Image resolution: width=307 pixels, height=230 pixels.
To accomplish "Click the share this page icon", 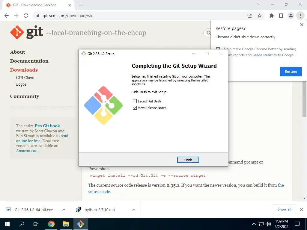I will pyautogui.click(x=250, y=16).
